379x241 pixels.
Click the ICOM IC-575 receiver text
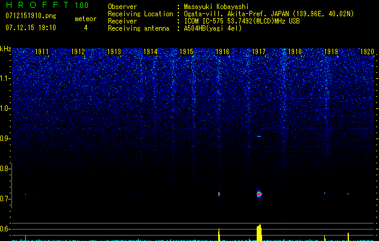(242, 21)
